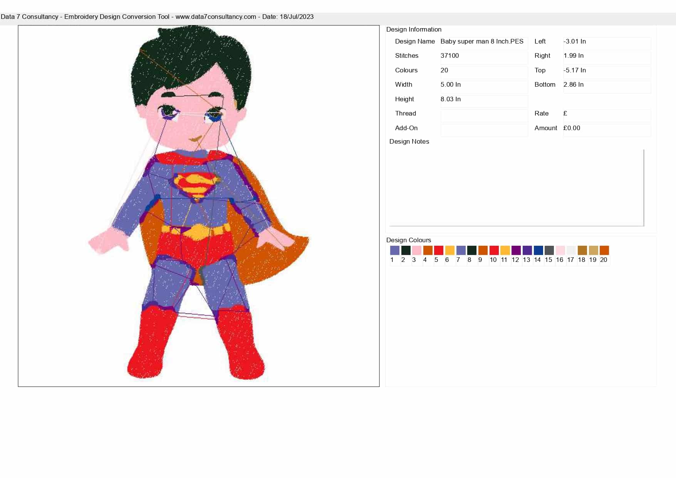Click the Design Notes label
Screen dimensions: 676x478
[409, 141]
